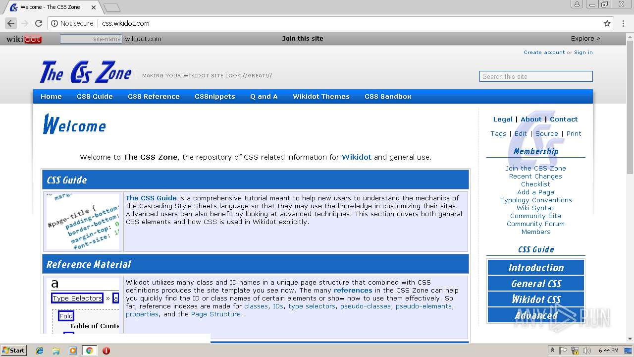Click the Source page option
Image resolution: width=634 pixels, height=357 pixels.
pyautogui.click(x=547, y=133)
